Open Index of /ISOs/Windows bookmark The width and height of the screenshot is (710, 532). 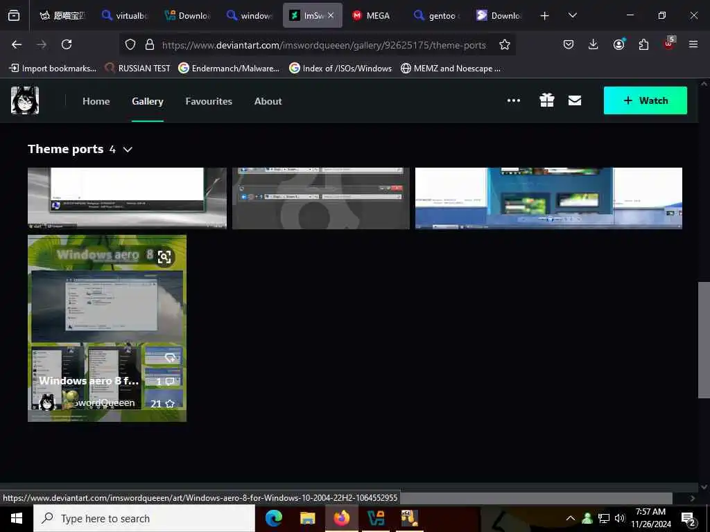pyautogui.click(x=340, y=69)
